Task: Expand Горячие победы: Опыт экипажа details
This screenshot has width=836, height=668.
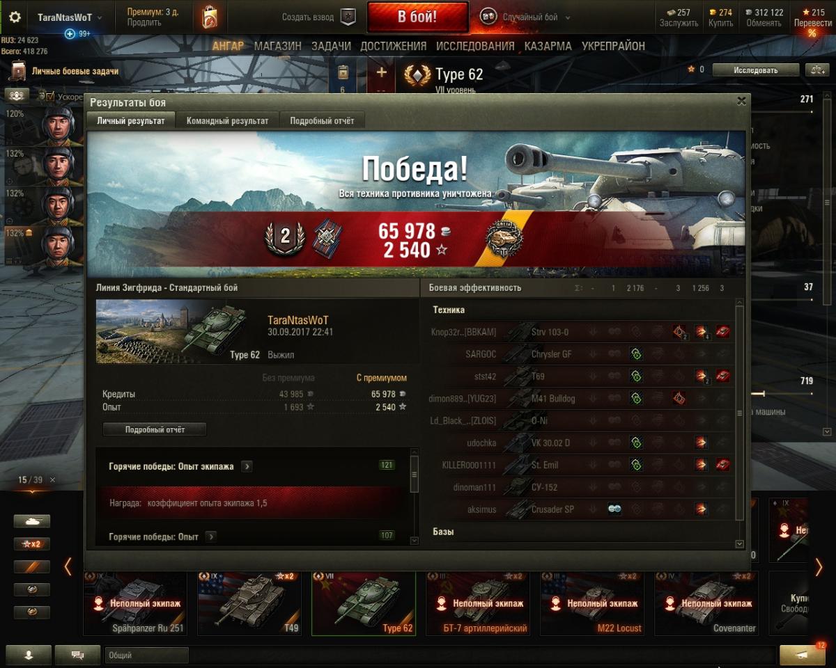Action: pos(247,467)
